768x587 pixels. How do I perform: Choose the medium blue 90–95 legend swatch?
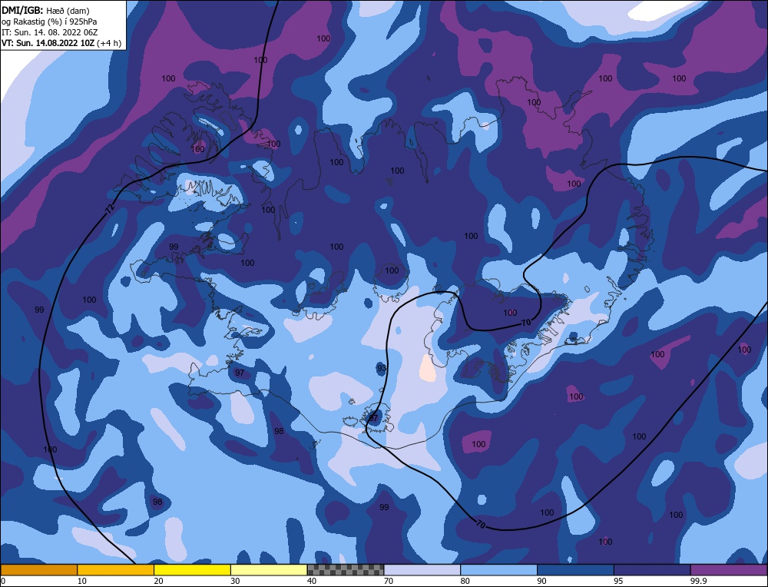[x=575, y=570]
